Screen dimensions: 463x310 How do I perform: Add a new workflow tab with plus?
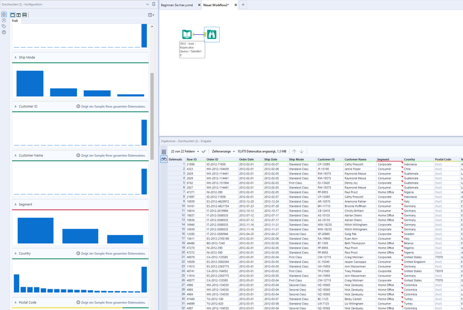[243, 5]
